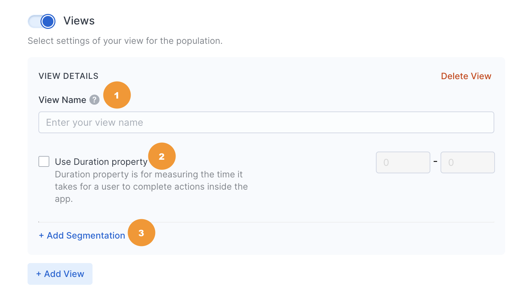Click the Add Segmentation link
The height and width of the screenshot is (296, 530).
coord(82,236)
